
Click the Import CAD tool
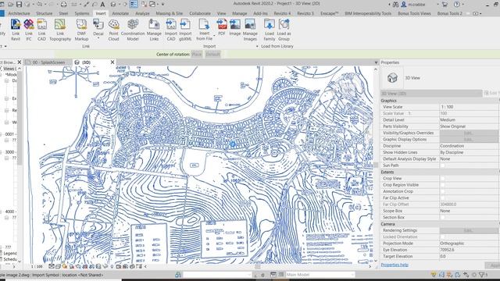coord(171,30)
